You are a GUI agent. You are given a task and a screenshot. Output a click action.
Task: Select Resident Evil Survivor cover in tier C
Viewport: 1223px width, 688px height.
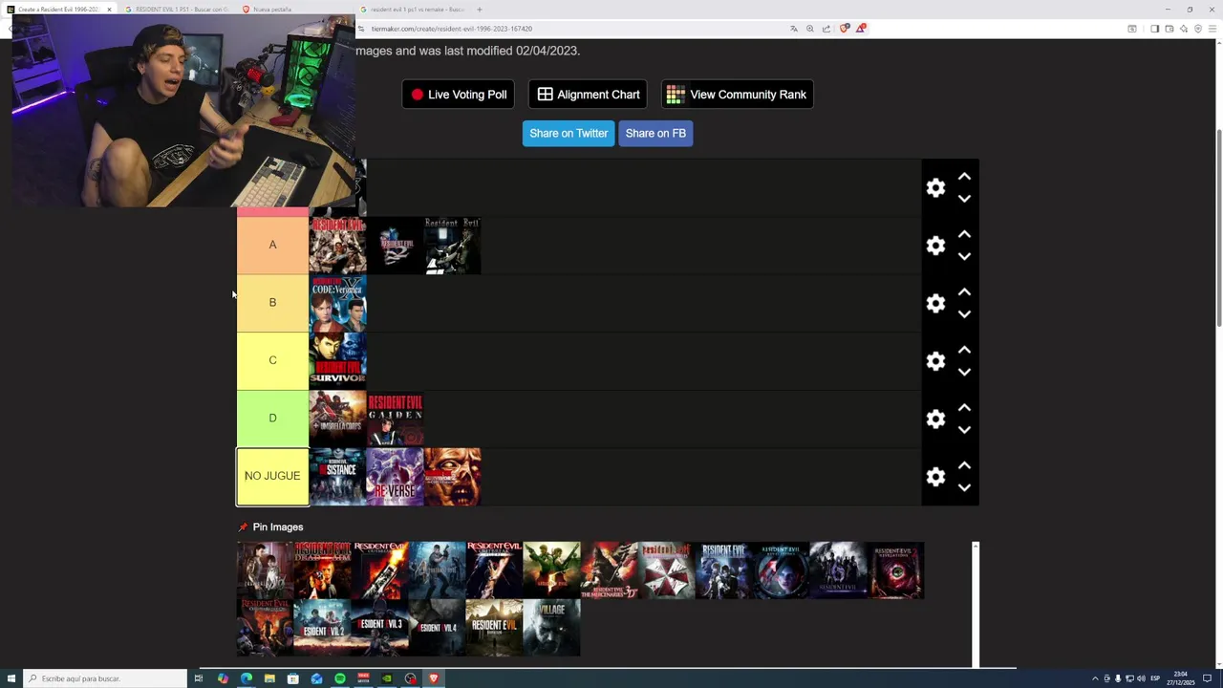(337, 361)
